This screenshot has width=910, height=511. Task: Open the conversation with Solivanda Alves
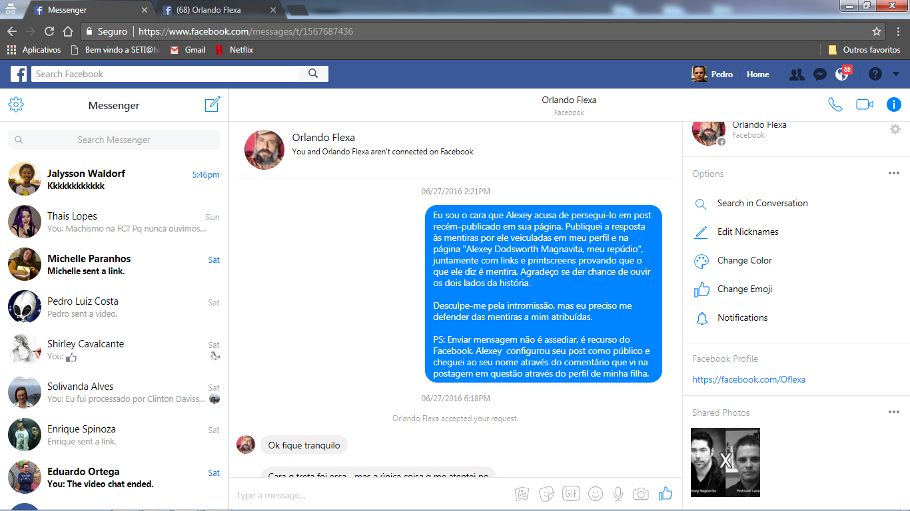(x=114, y=393)
